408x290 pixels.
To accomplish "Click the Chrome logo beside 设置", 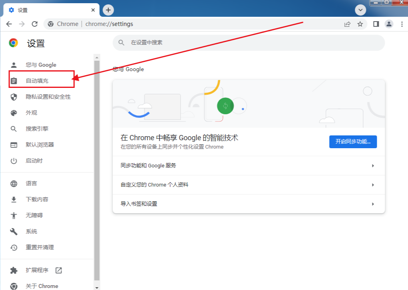I will [x=13, y=43].
